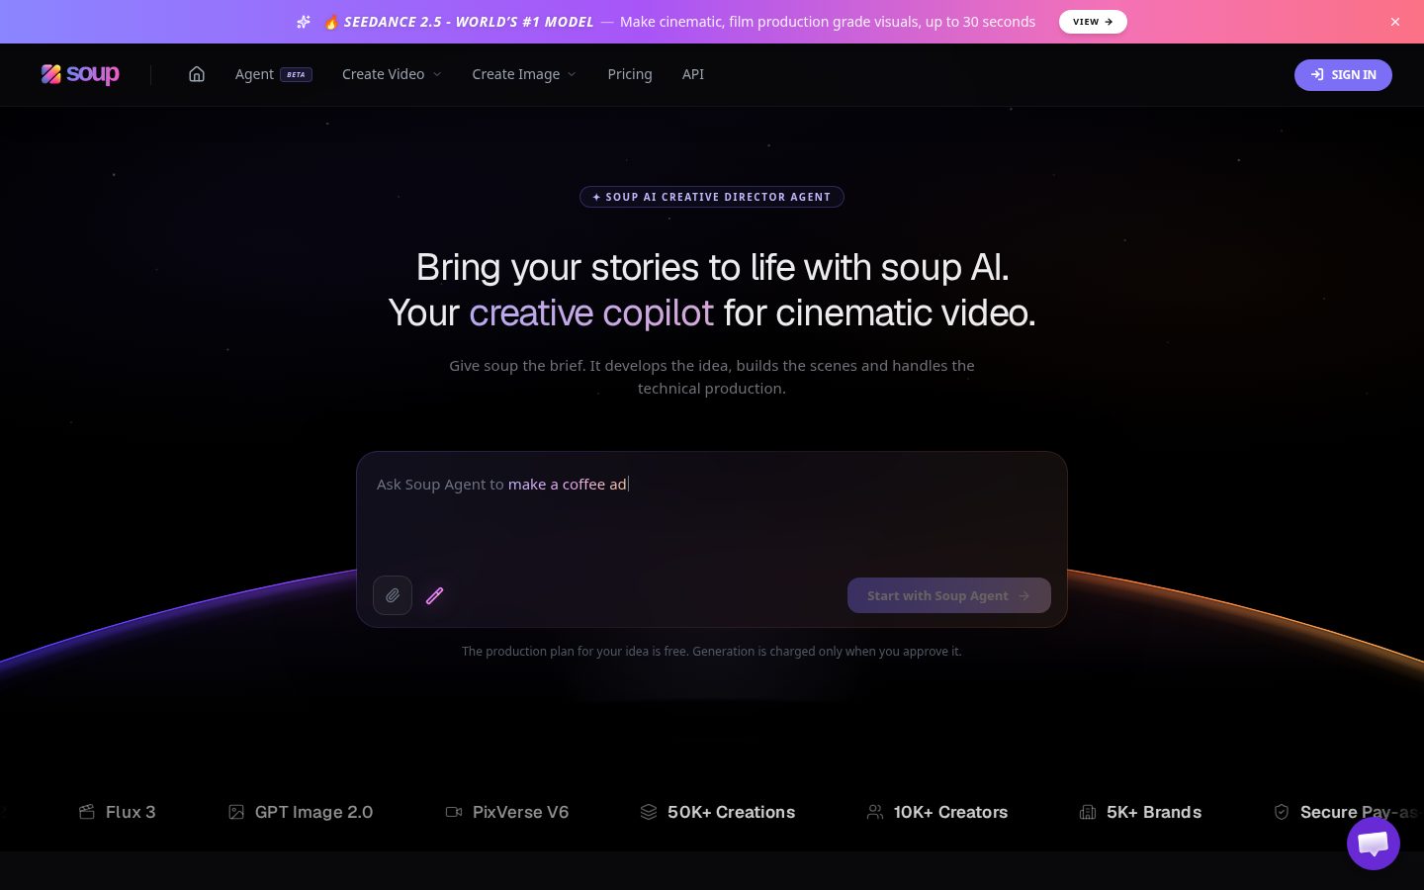The width and height of the screenshot is (1424, 890).
Task: Click the SIGN IN button
Action: [x=1343, y=75]
